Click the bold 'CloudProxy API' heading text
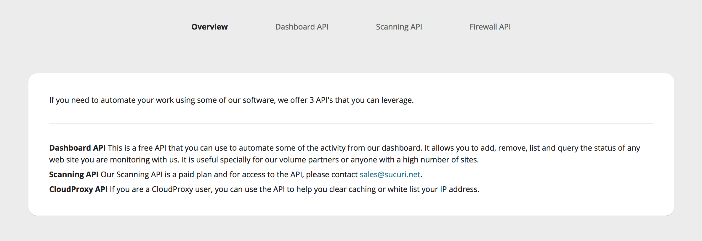 pos(78,189)
